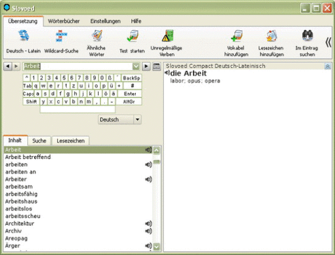Click Lesezeichen hinzufügen icon
This screenshot has height=255, width=335.
(x=271, y=36)
